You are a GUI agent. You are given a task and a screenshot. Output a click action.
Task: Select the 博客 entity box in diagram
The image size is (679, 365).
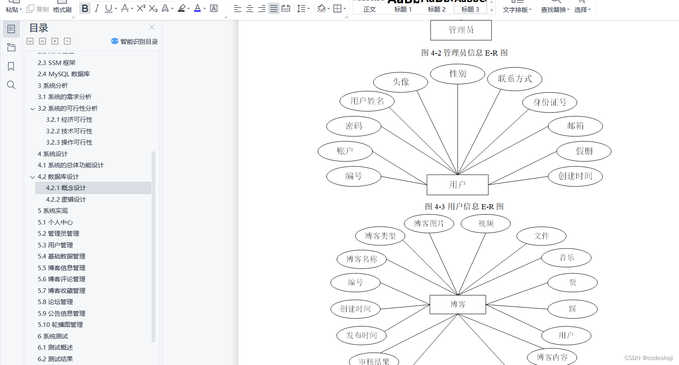[x=458, y=304]
